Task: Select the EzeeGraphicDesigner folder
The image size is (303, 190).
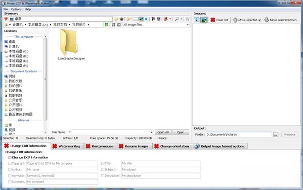Action: 71,44
